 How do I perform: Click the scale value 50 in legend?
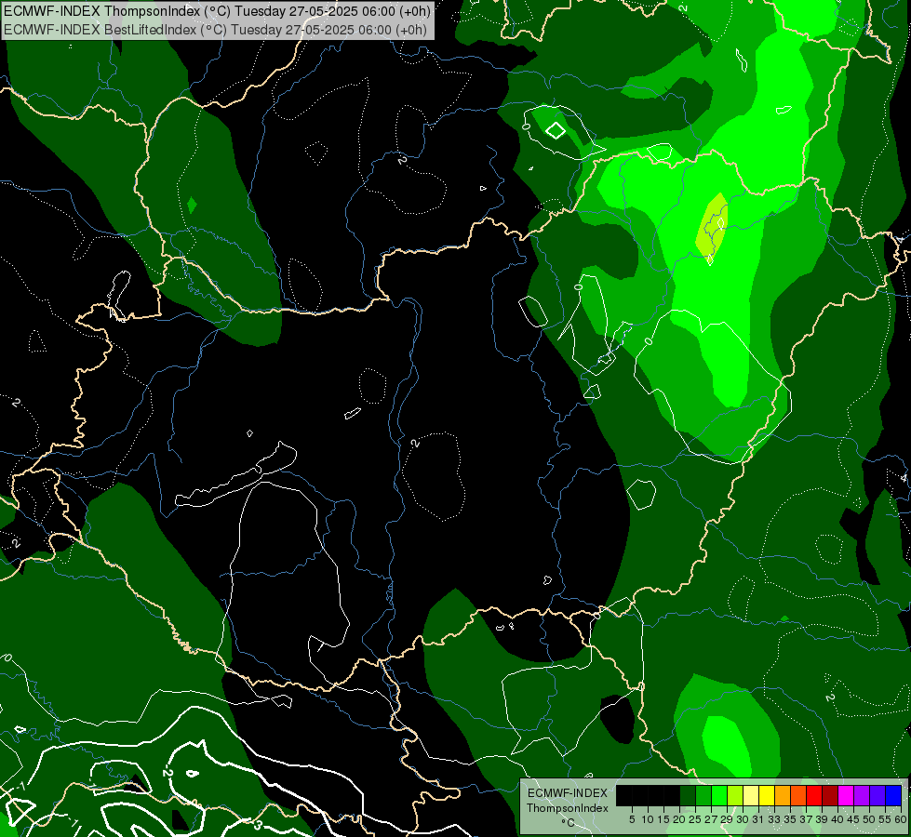(869, 819)
